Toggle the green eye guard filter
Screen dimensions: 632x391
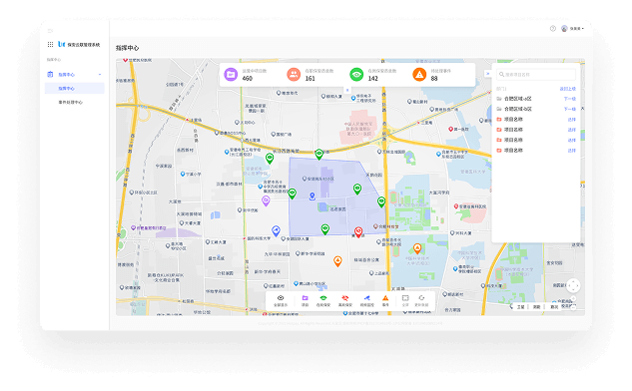(x=323, y=300)
